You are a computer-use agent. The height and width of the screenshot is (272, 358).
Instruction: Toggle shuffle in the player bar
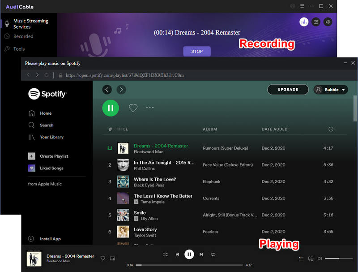tap(165, 254)
